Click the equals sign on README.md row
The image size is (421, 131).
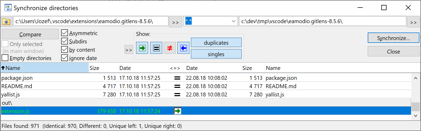177,86
